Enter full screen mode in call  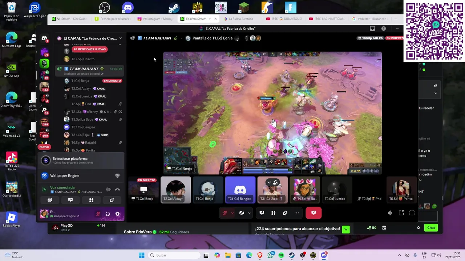(412, 213)
